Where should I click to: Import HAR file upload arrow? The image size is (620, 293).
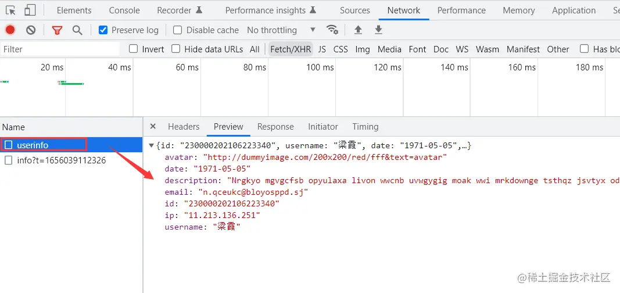(x=359, y=30)
